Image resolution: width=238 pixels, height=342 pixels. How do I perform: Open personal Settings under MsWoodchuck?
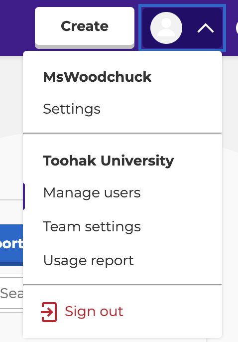point(72,109)
